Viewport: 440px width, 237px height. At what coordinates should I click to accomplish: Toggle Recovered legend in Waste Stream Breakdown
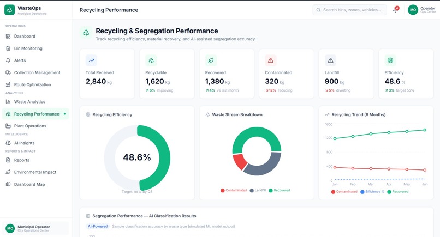pyautogui.click(x=279, y=190)
